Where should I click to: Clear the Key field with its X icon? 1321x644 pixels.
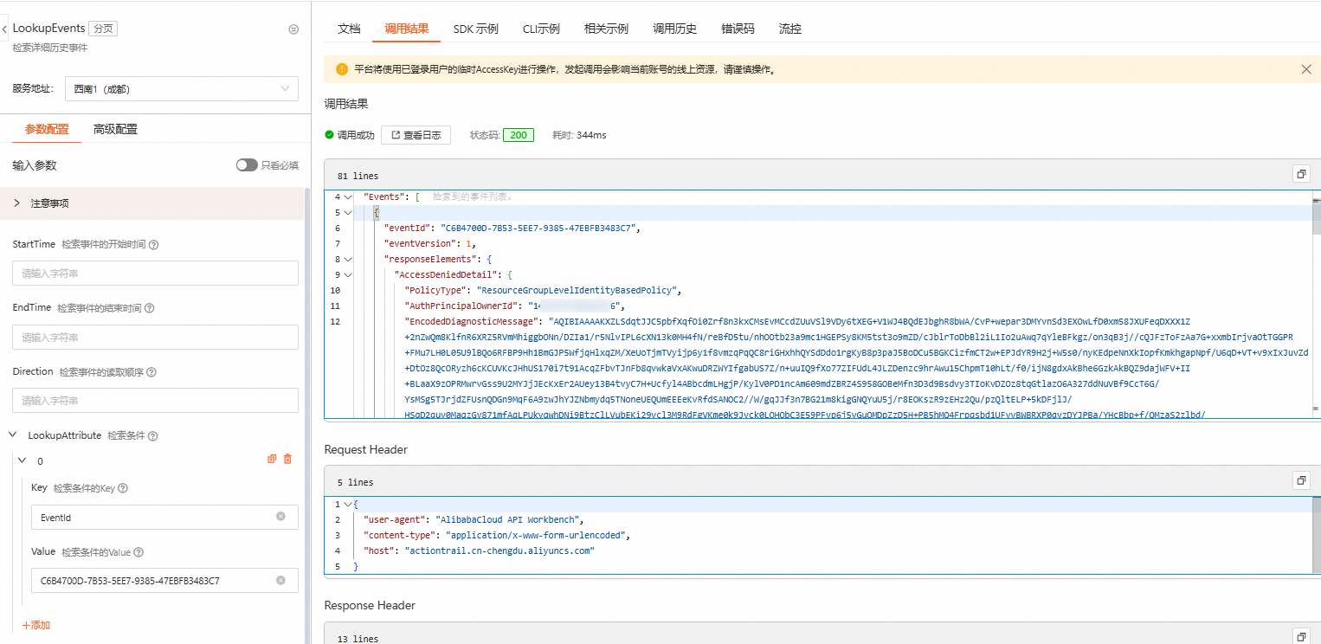pos(280,517)
